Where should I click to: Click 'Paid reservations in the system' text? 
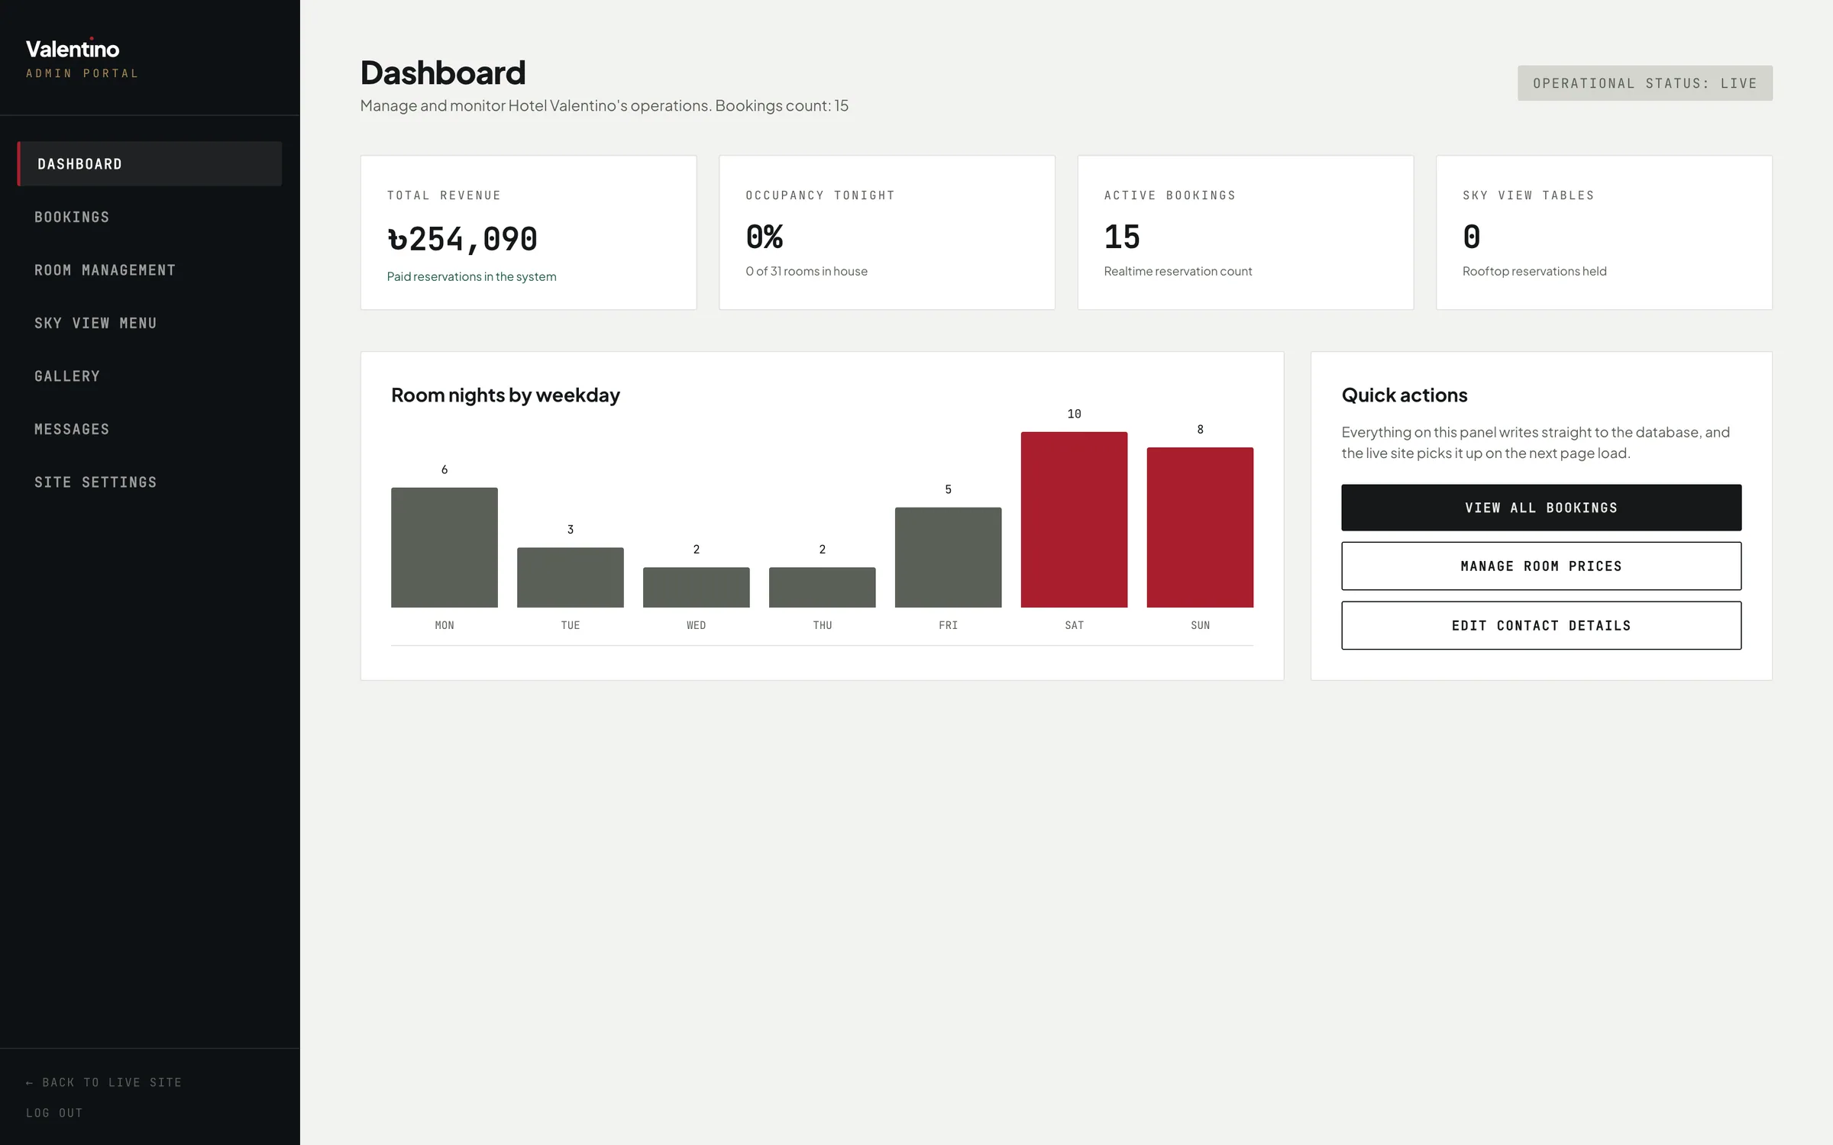(471, 276)
